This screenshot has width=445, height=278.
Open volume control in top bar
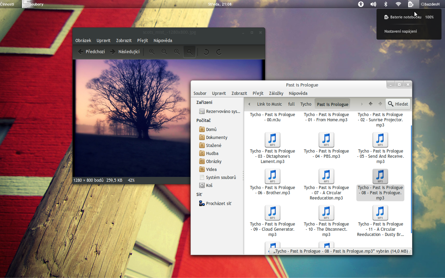pos(373,4)
